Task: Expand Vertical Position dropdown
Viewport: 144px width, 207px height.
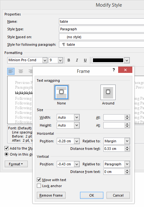Action: pyautogui.click(x=77, y=164)
